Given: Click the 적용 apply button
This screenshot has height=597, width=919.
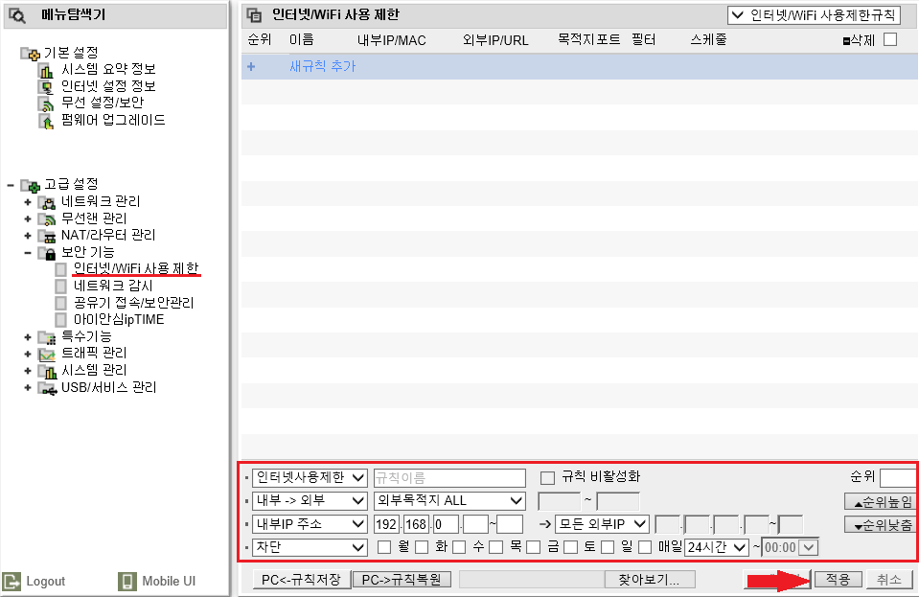Looking at the screenshot, I should (x=839, y=580).
